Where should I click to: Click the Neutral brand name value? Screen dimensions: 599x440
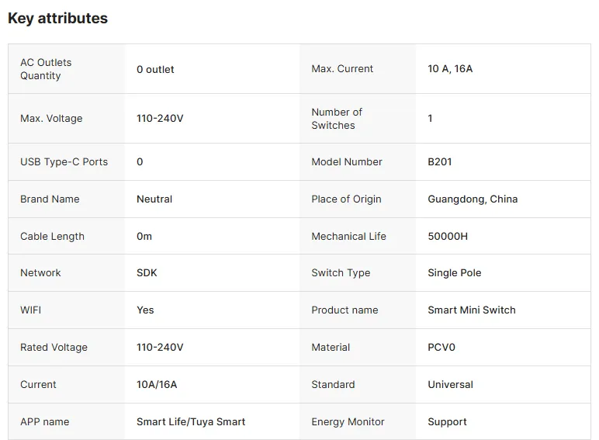(x=154, y=199)
